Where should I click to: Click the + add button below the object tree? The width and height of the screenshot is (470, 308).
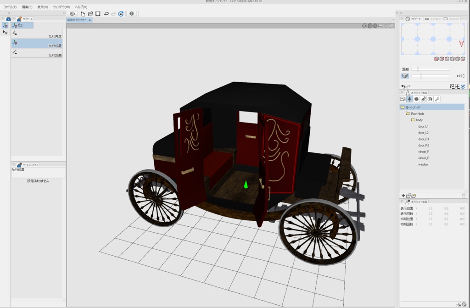pos(403,196)
